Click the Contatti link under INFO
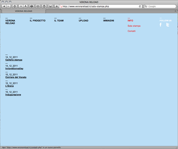The width and height of the screenshot is (178, 149). (131, 31)
